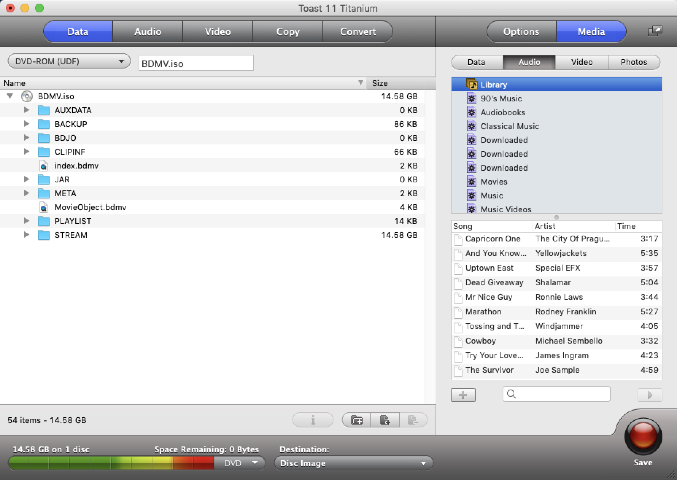The image size is (677, 480).
Task: Click the Movies playlist gear icon
Action: [x=472, y=182]
